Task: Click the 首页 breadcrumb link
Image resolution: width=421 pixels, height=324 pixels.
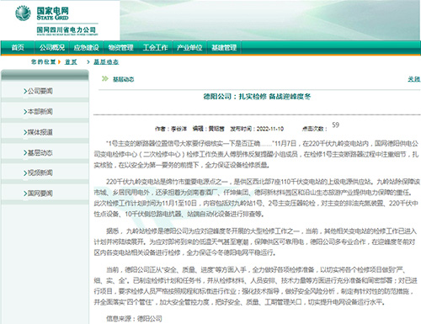Action: tap(71, 62)
